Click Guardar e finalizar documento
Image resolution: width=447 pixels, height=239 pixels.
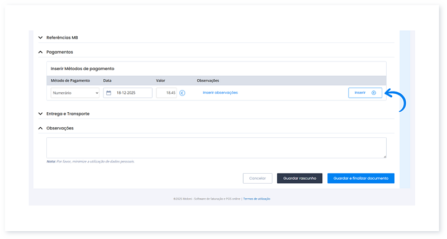360,178
